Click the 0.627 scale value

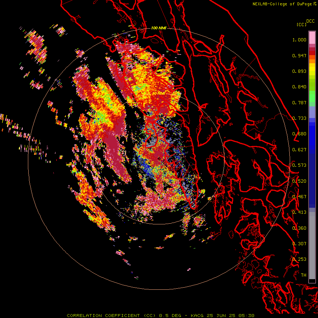pos(299,150)
